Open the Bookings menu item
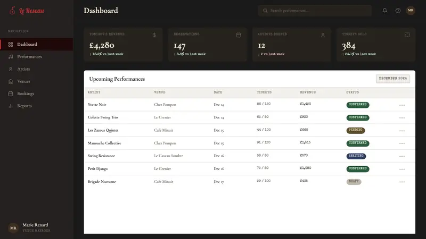 (x=36, y=93)
